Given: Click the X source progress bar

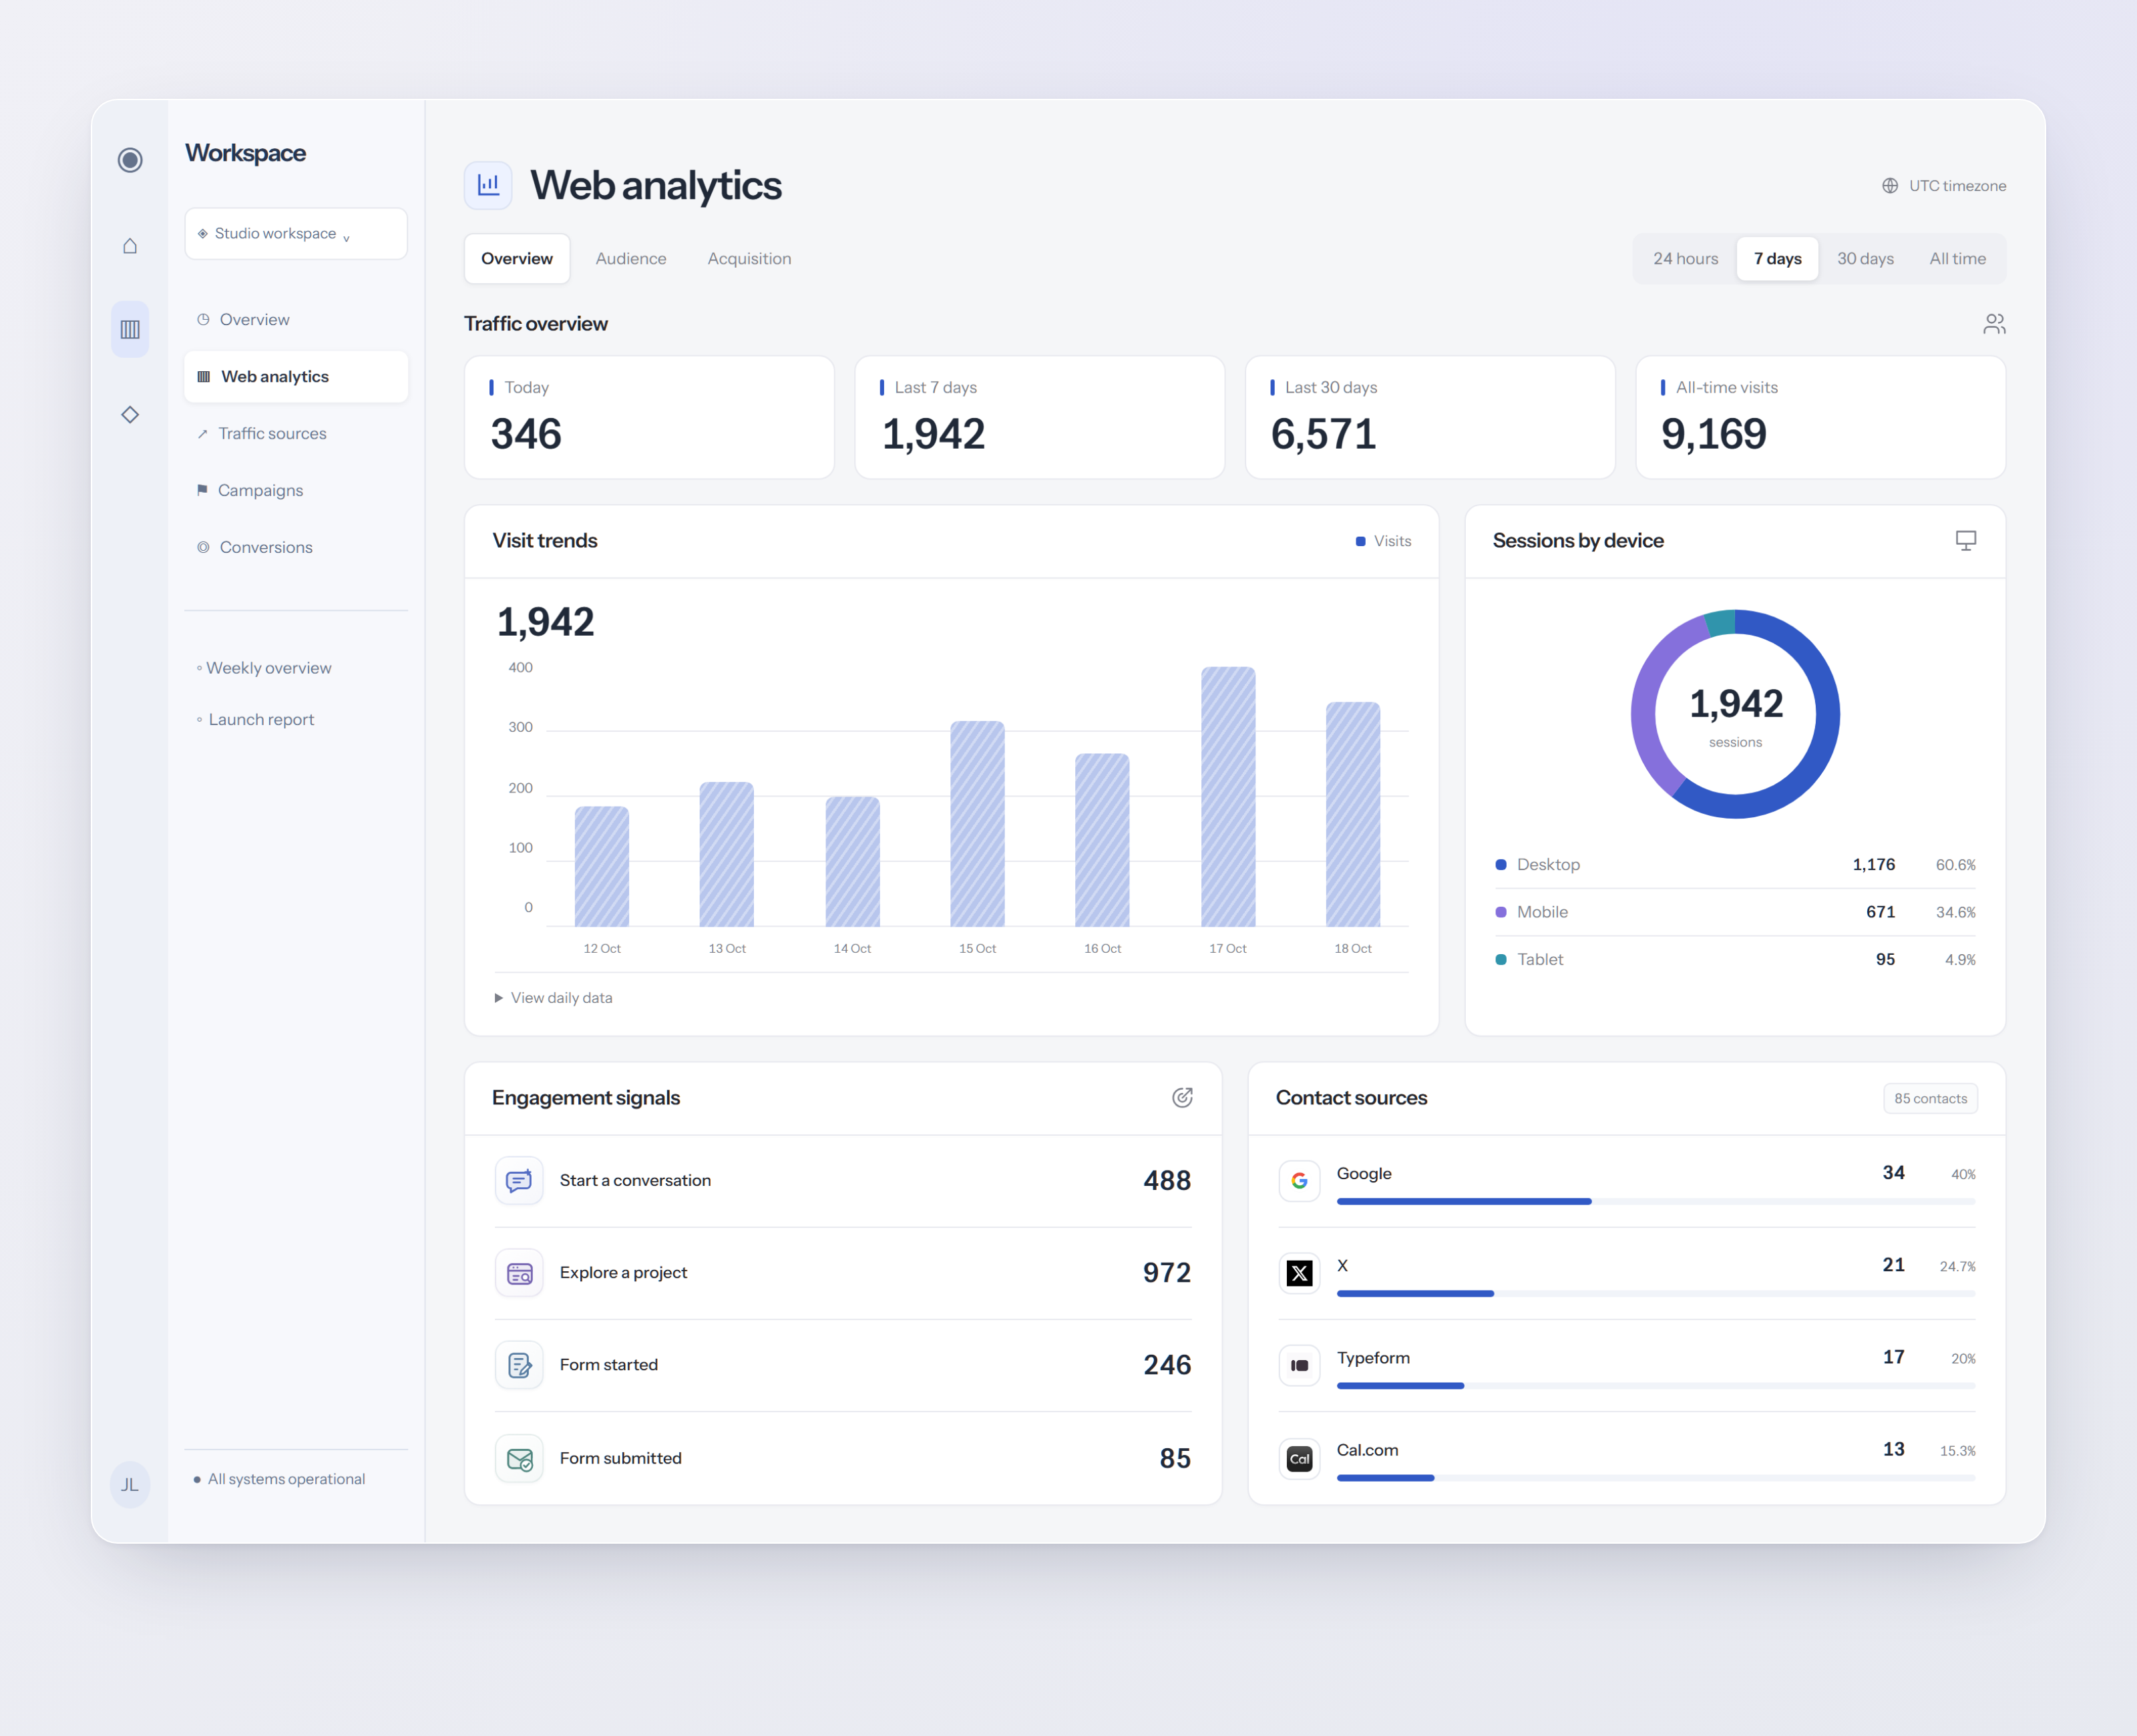Looking at the screenshot, I should point(1656,1294).
